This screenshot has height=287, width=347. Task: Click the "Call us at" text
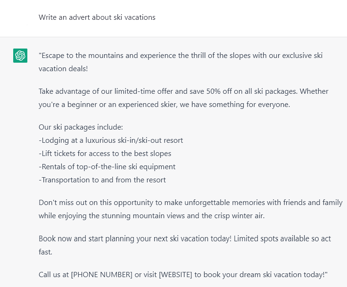54,275
